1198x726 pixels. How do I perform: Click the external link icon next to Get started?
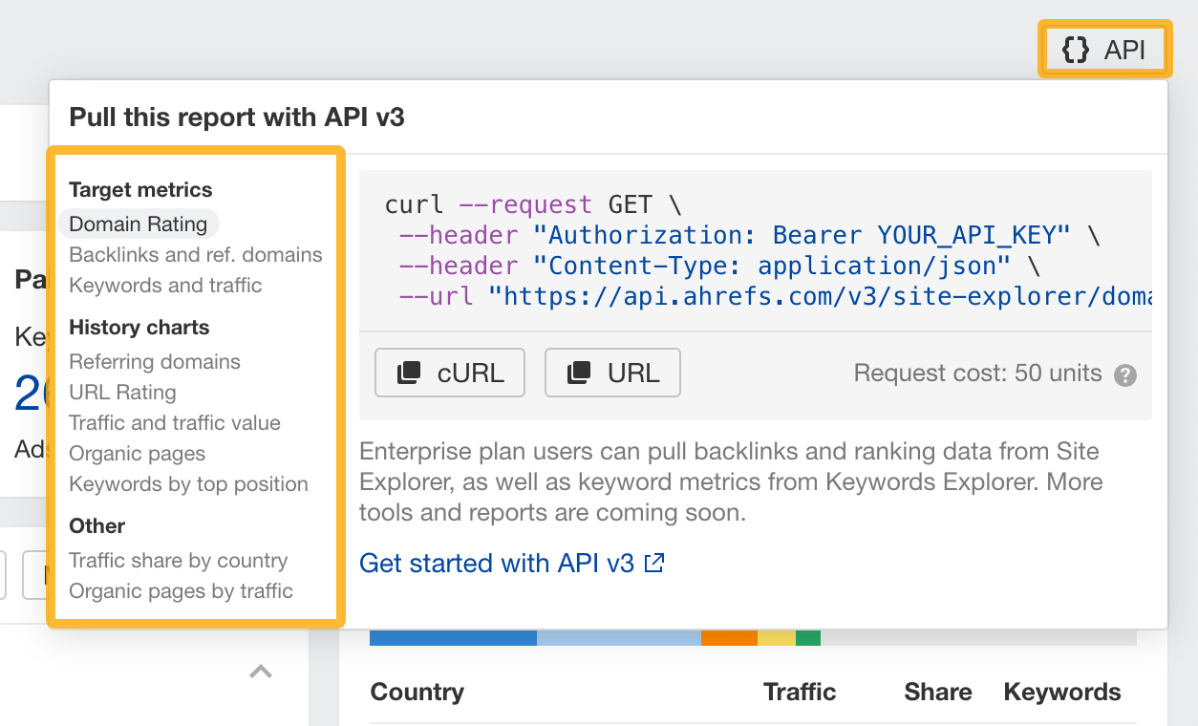click(x=652, y=563)
